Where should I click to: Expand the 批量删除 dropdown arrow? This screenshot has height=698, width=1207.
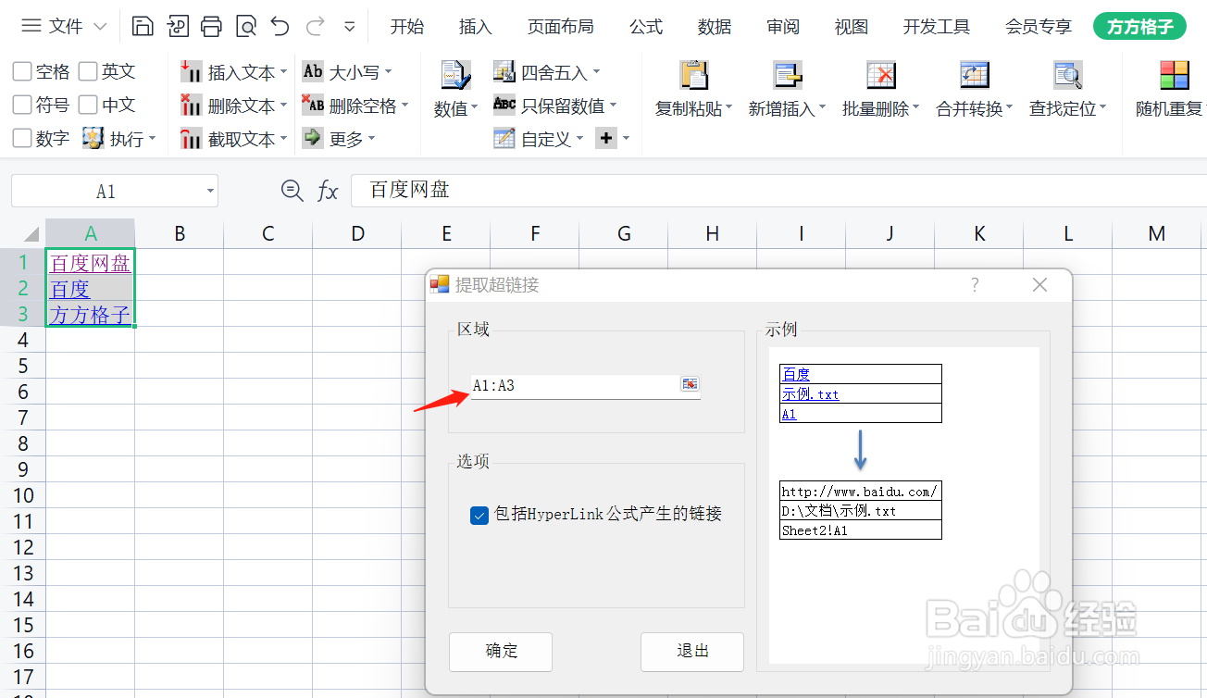[x=915, y=108]
